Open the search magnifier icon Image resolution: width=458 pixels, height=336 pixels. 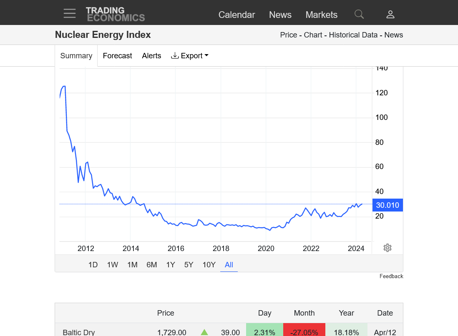359,15
